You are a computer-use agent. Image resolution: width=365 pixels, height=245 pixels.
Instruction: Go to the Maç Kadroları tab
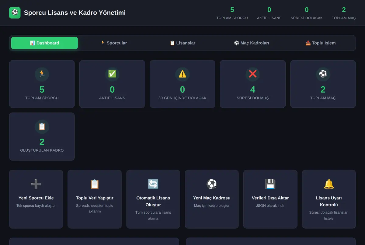(x=252, y=43)
